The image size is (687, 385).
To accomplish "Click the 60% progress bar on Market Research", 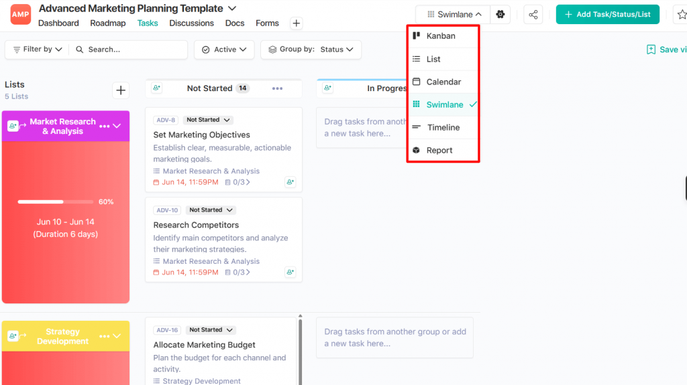I will click(x=56, y=202).
